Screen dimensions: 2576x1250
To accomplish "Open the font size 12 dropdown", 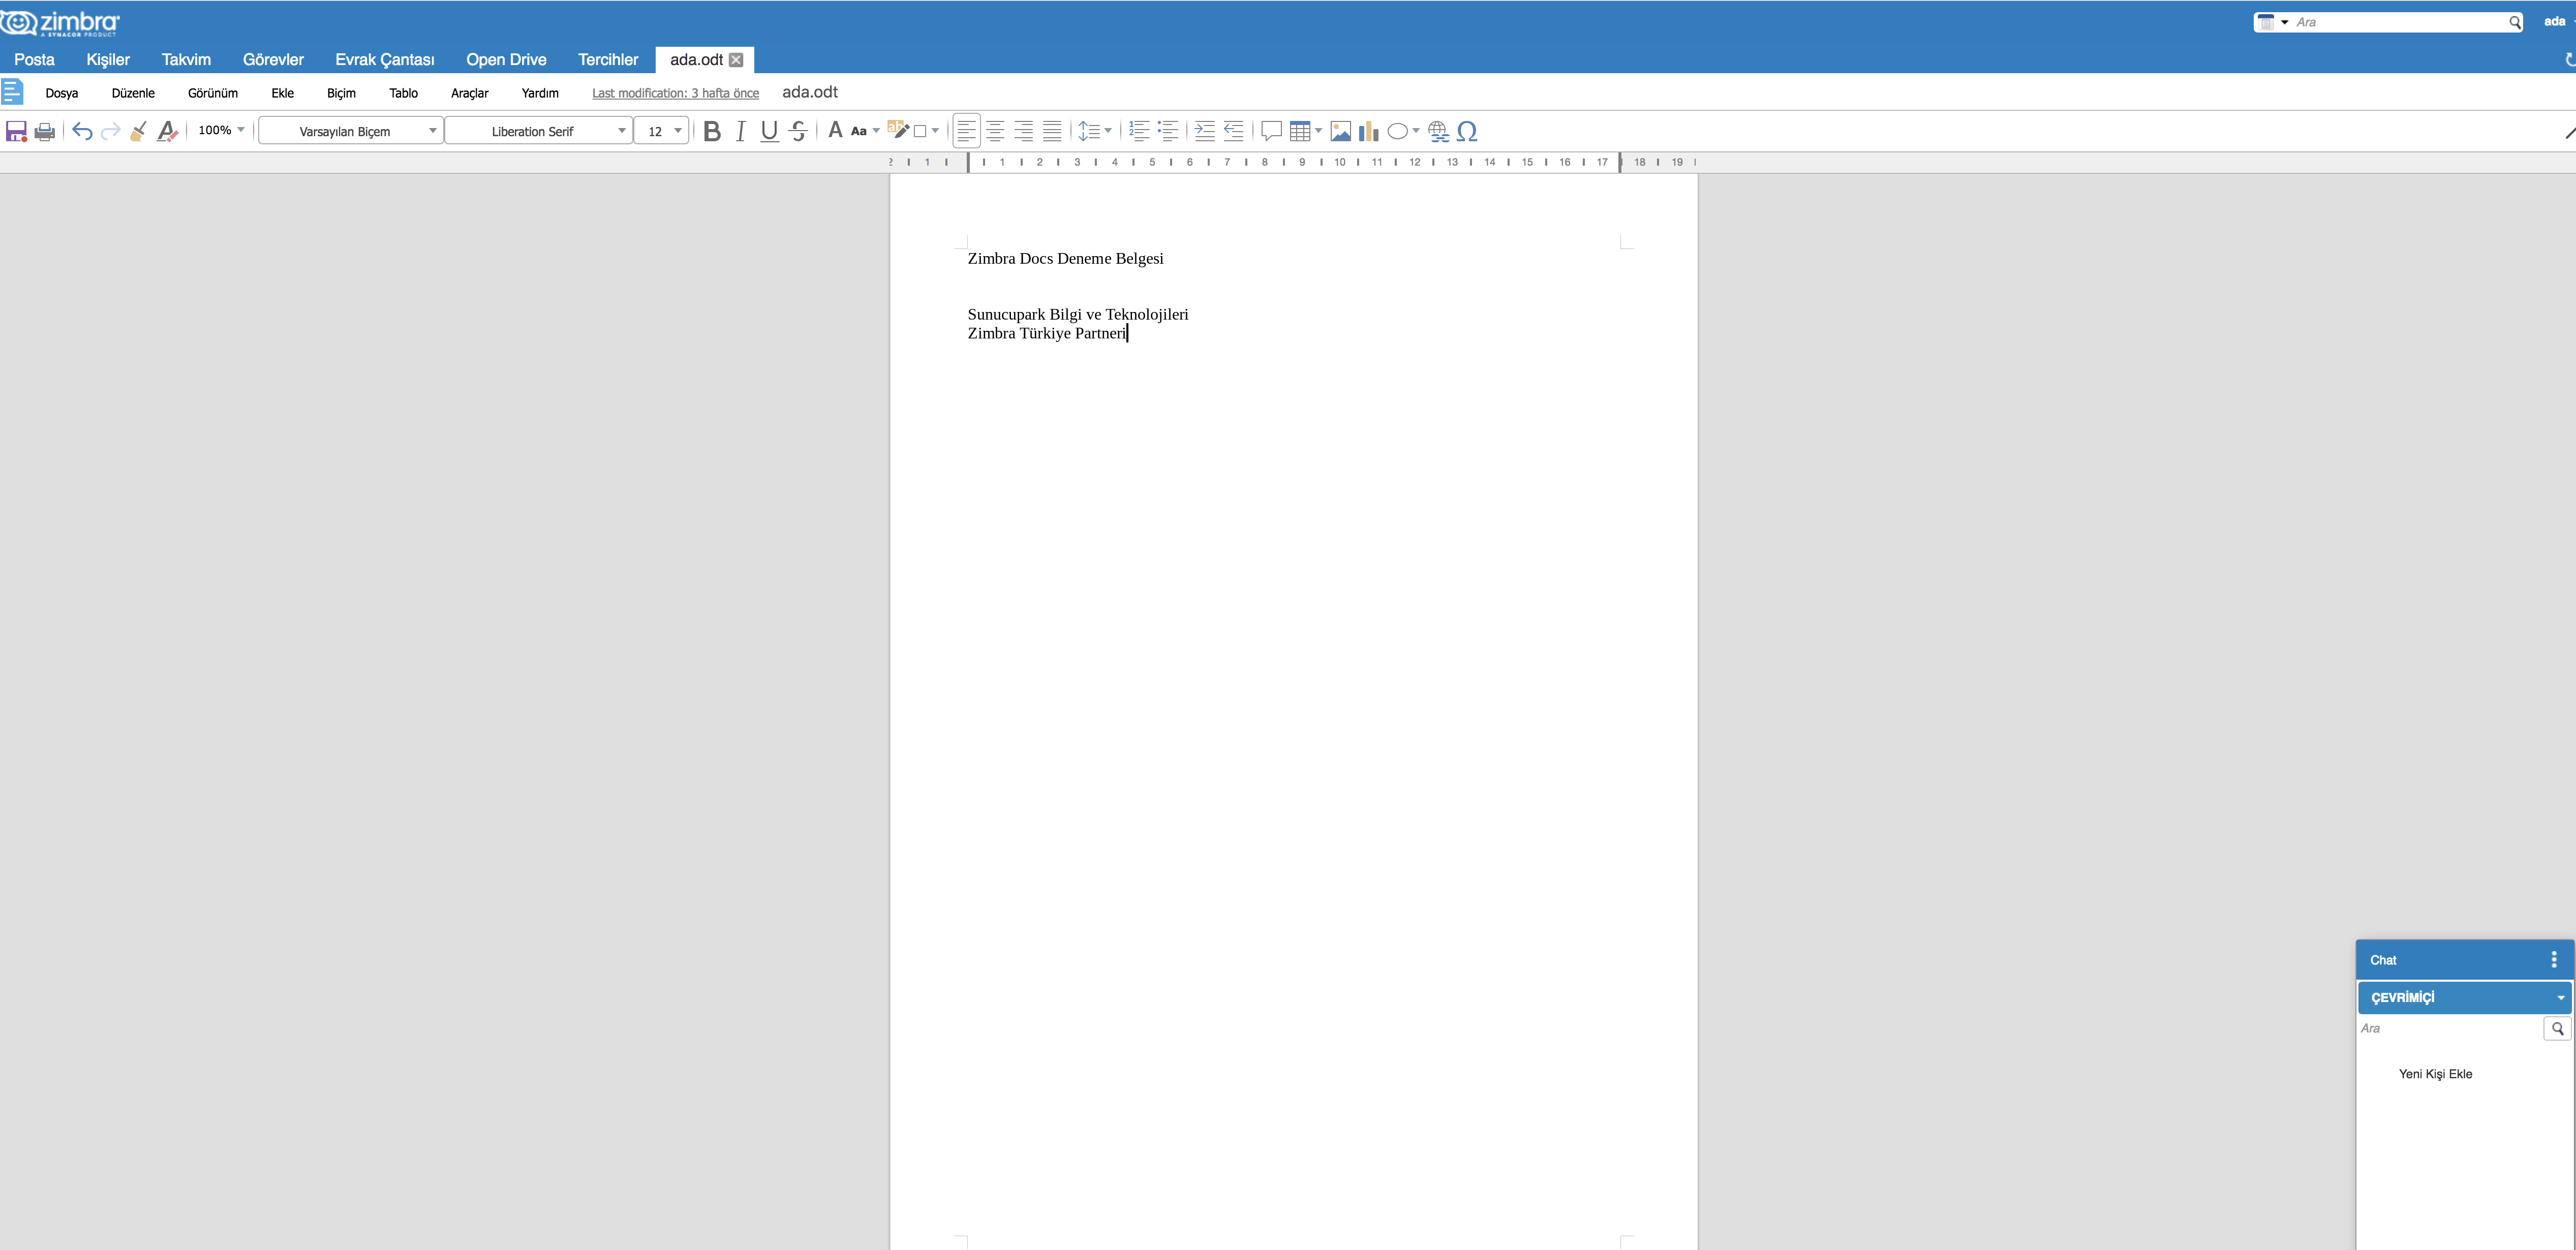I will coord(677,131).
